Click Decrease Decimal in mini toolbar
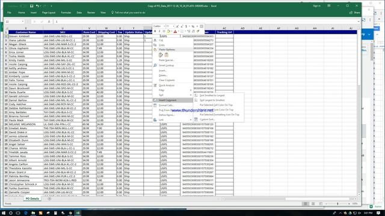 [193, 31]
